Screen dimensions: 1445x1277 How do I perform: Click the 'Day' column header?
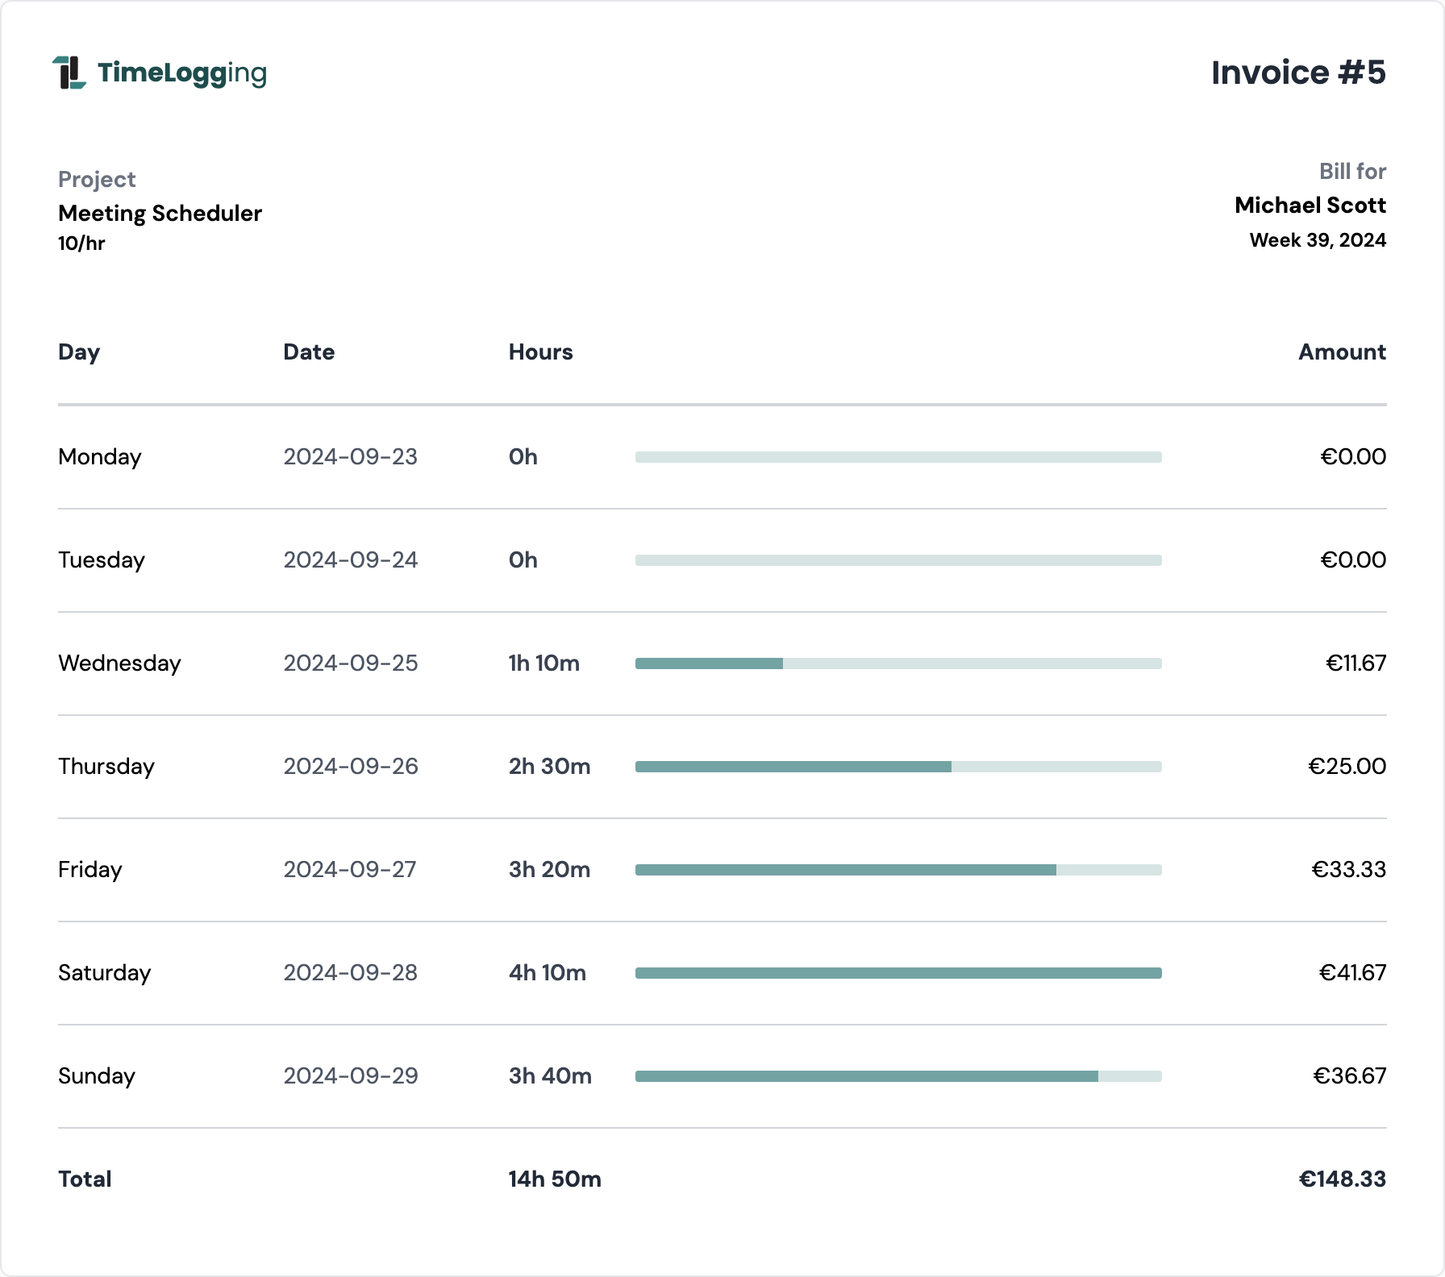coord(79,352)
